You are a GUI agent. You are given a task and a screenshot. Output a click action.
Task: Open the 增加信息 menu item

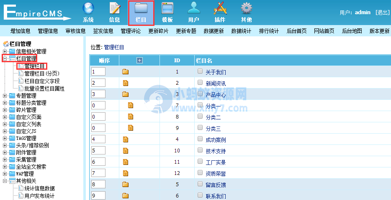pos(21,31)
